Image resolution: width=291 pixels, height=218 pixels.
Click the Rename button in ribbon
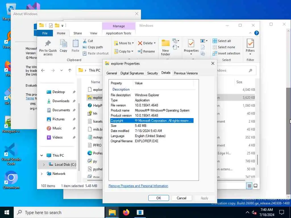[x=146, y=51]
